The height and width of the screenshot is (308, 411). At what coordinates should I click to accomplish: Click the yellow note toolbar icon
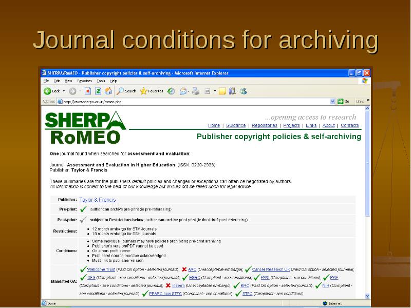click(222, 91)
